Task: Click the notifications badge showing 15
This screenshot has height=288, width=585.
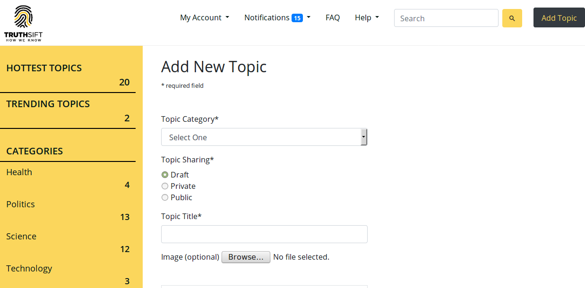Action: coord(297,18)
